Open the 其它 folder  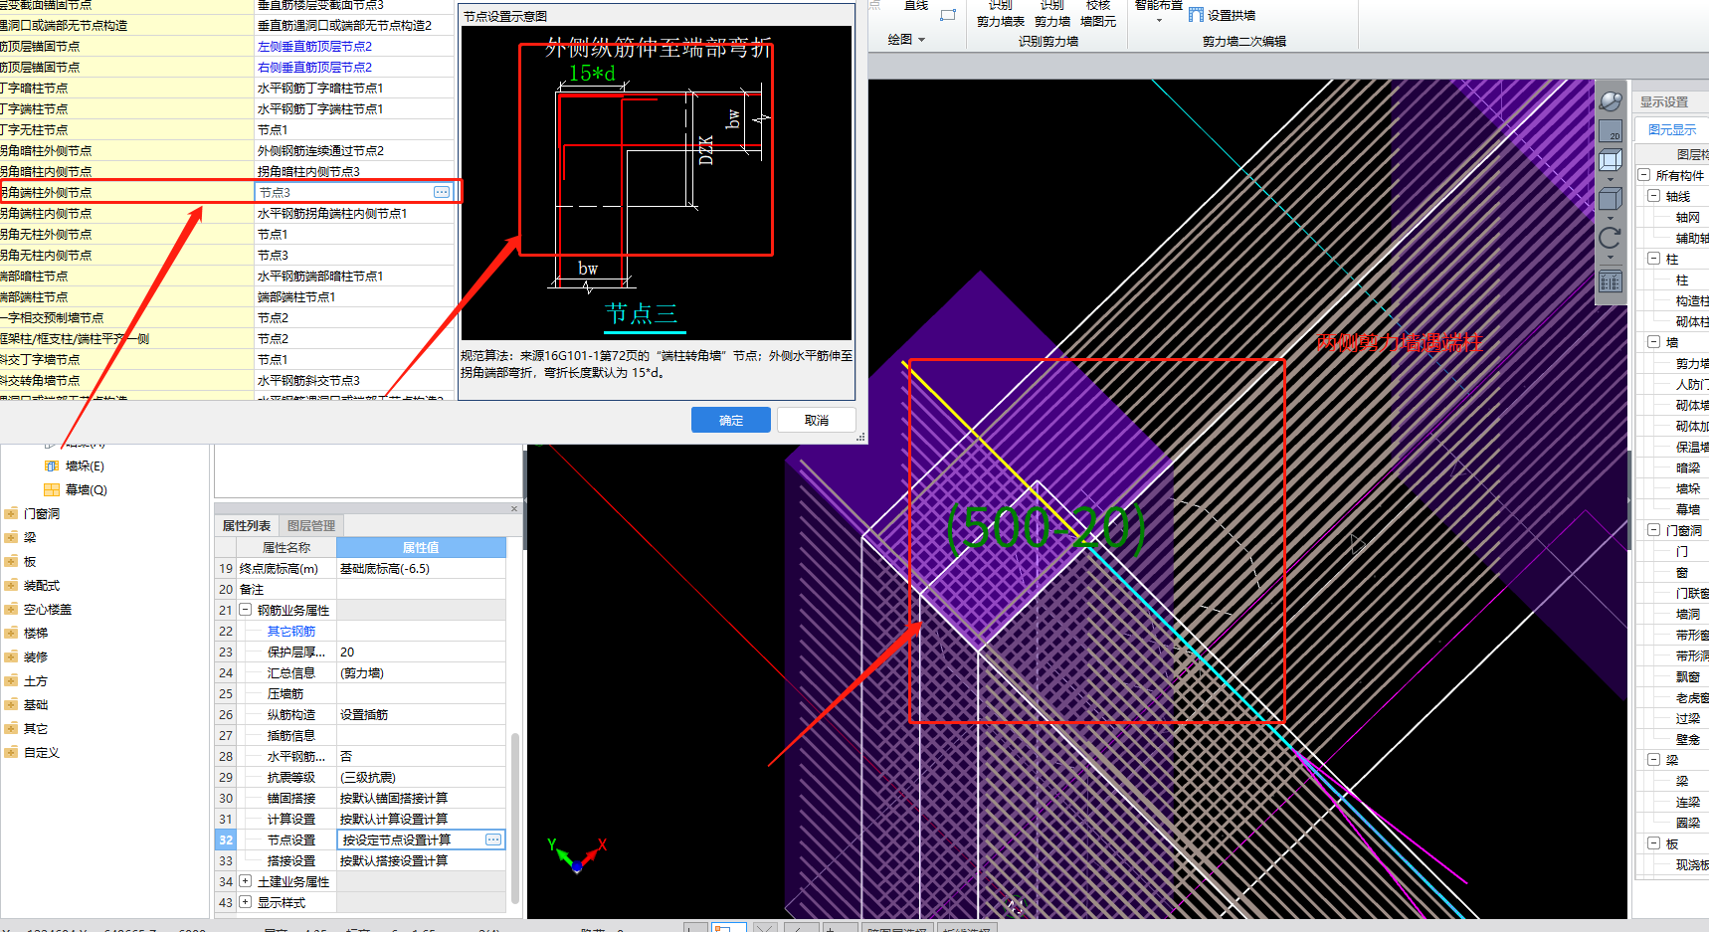(11, 728)
